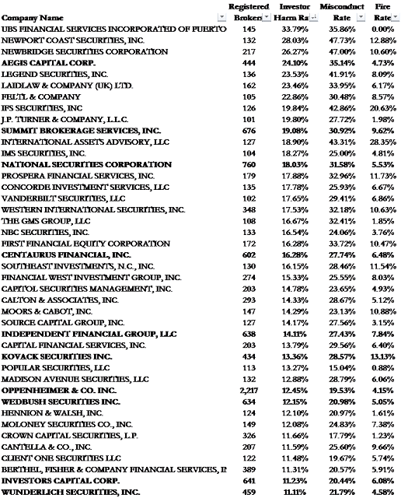Select the Misconduct Rate header text

click(x=342, y=12)
